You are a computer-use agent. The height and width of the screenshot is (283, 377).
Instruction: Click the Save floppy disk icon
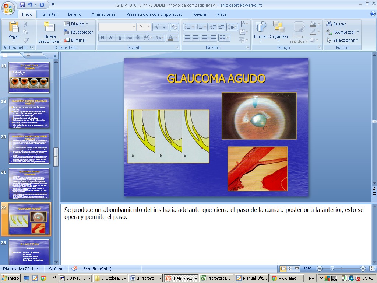point(22,5)
